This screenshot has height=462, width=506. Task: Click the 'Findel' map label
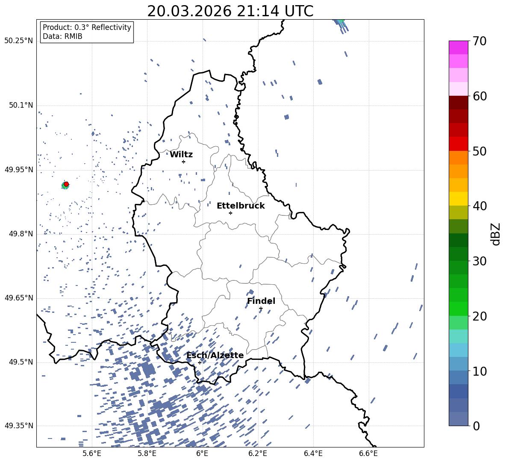[261, 301]
